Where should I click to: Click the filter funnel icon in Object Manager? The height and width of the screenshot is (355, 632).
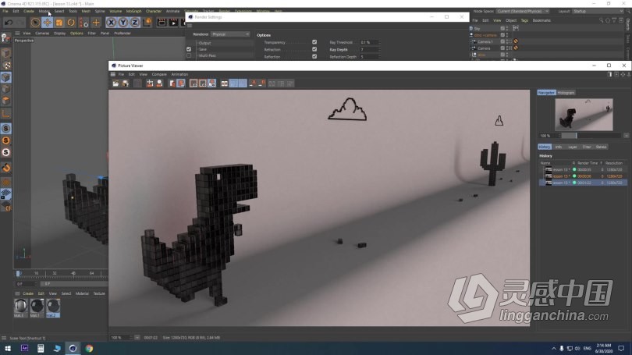click(x=614, y=20)
